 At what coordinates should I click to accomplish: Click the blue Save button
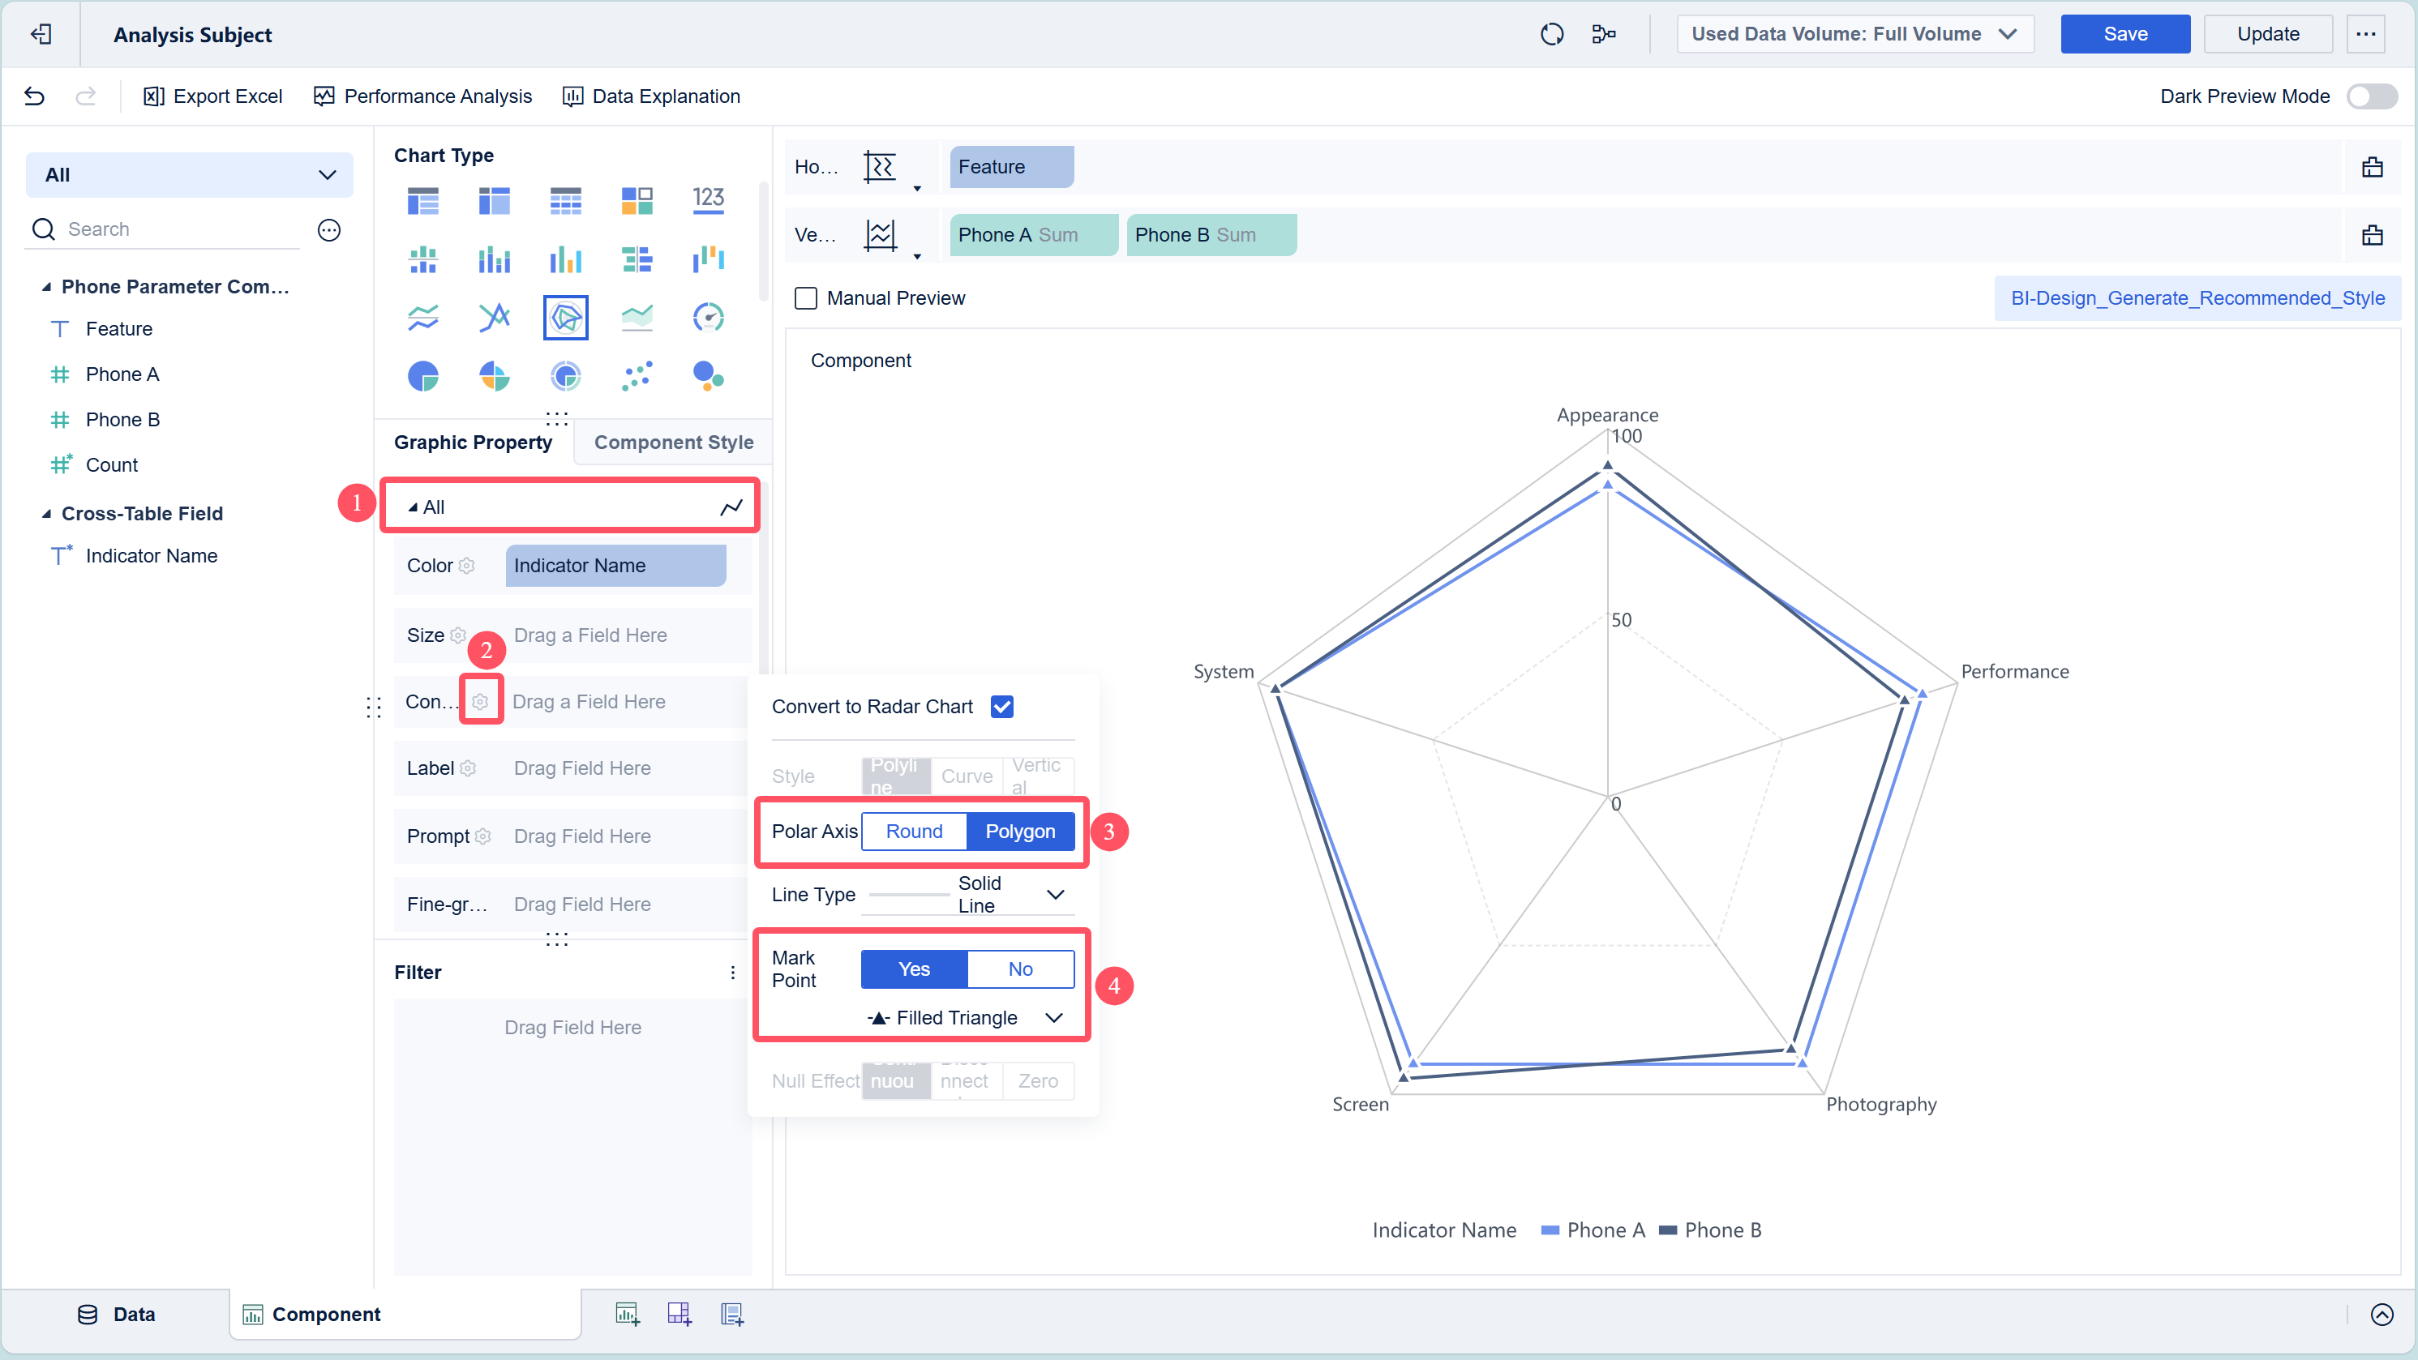[x=2124, y=34]
